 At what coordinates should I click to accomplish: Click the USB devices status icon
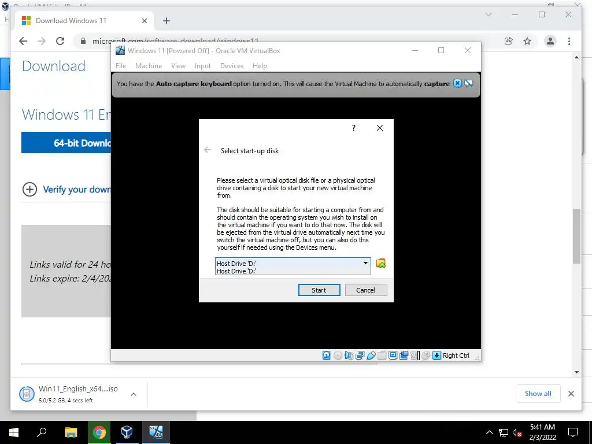[x=371, y=356]
